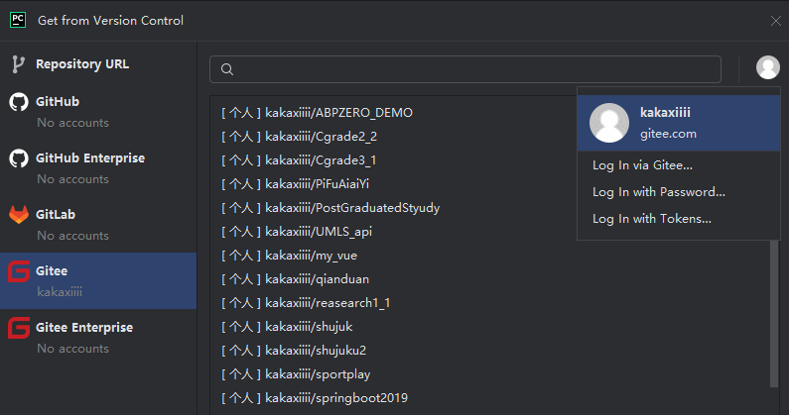789x415 pixels.
Task: Select repository kakaxiiii/PiFuAiaiYi
Action: click(296, 184)
